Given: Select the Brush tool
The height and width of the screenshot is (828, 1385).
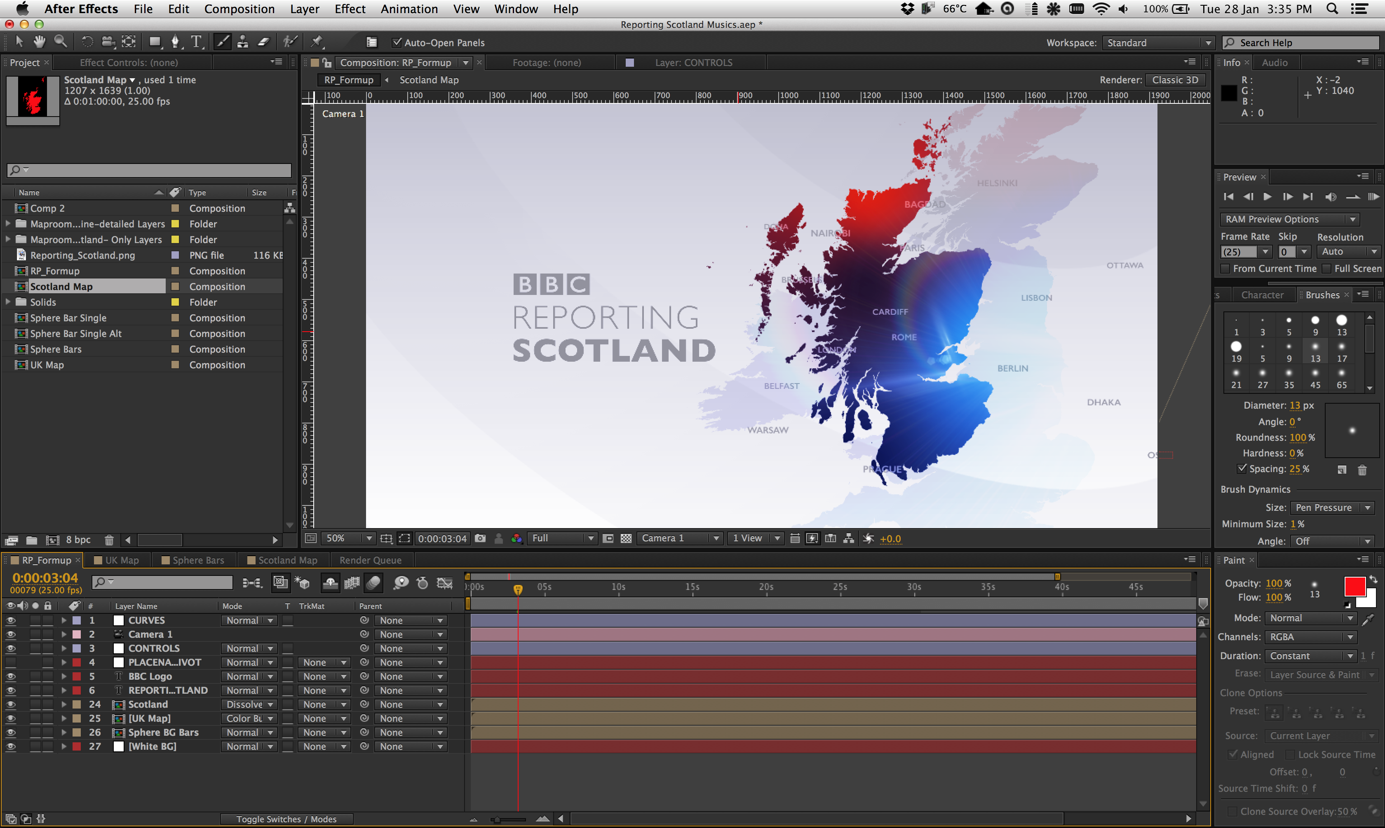Looking at the screenshot, I should 222,42.
